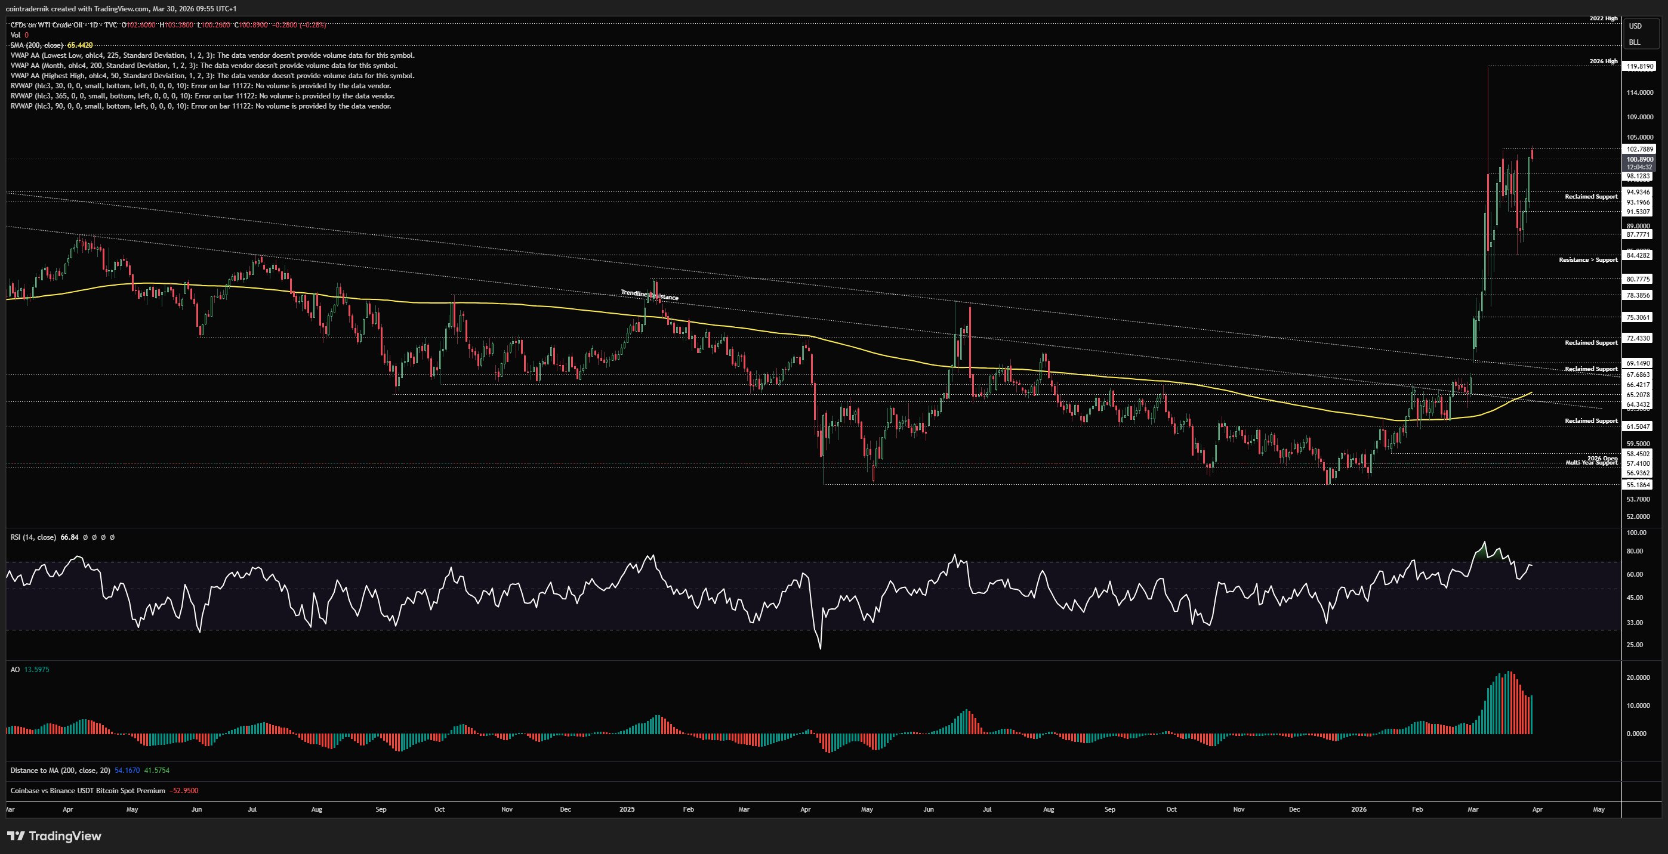1668x854 pixels.
Task: Select the Trendline Resistance text annotation
Action: point(649,295)
